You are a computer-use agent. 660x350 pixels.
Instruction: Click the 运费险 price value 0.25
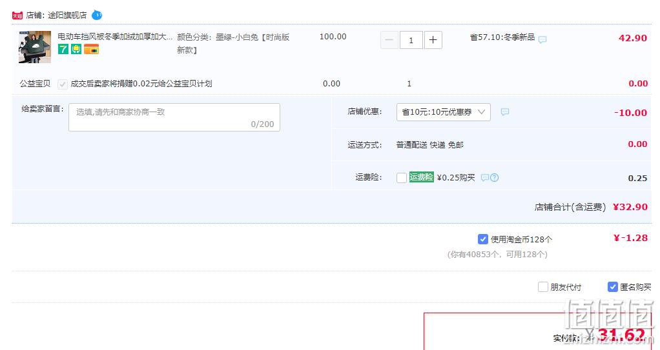pyautogui.click(x=637, y=178)
